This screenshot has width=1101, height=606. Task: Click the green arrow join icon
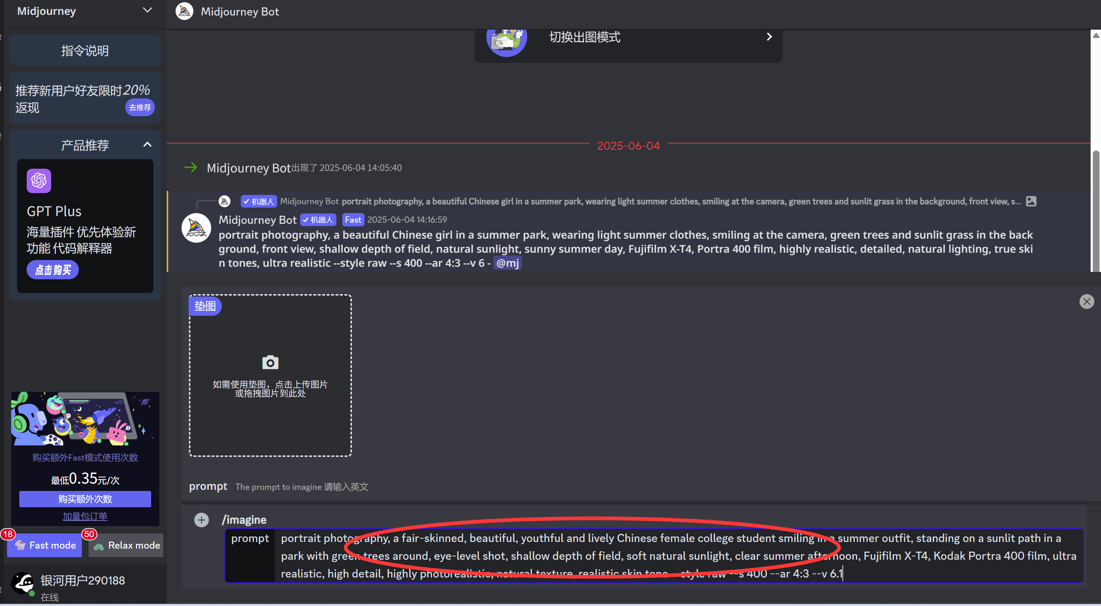click(191, 167)
